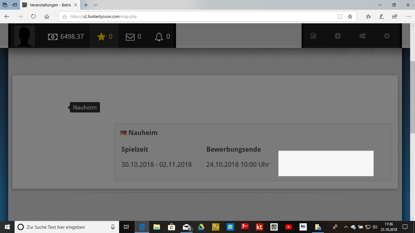
Task: Click the money balance icon
Action: coord(53,37)
